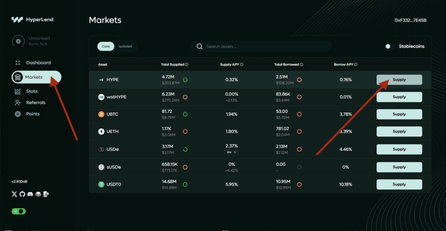Click the Borrow APY column header
The image size is (446, 231).
343,64
